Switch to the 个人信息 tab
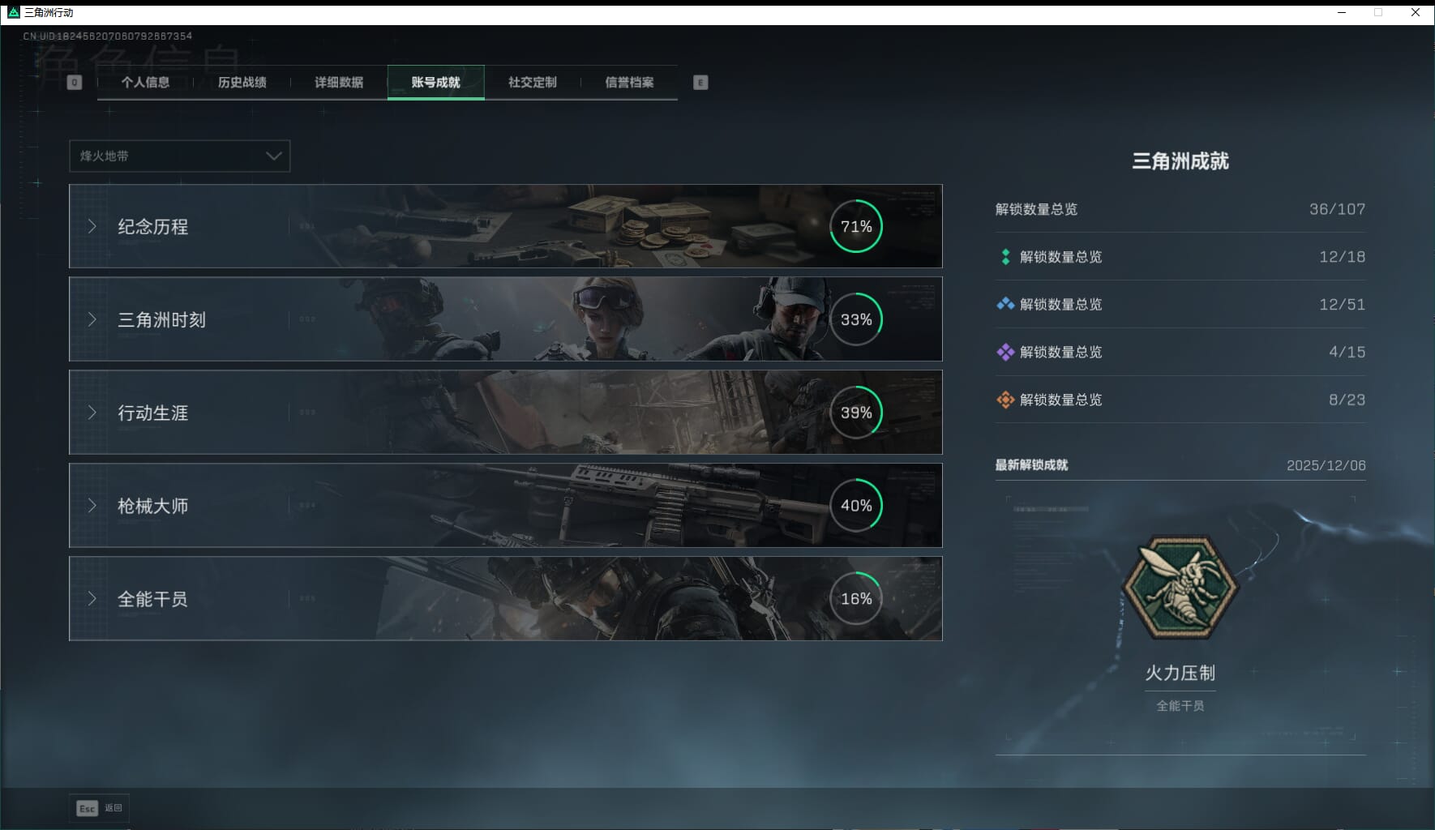The image size is (1435, 830). [145, 82]
